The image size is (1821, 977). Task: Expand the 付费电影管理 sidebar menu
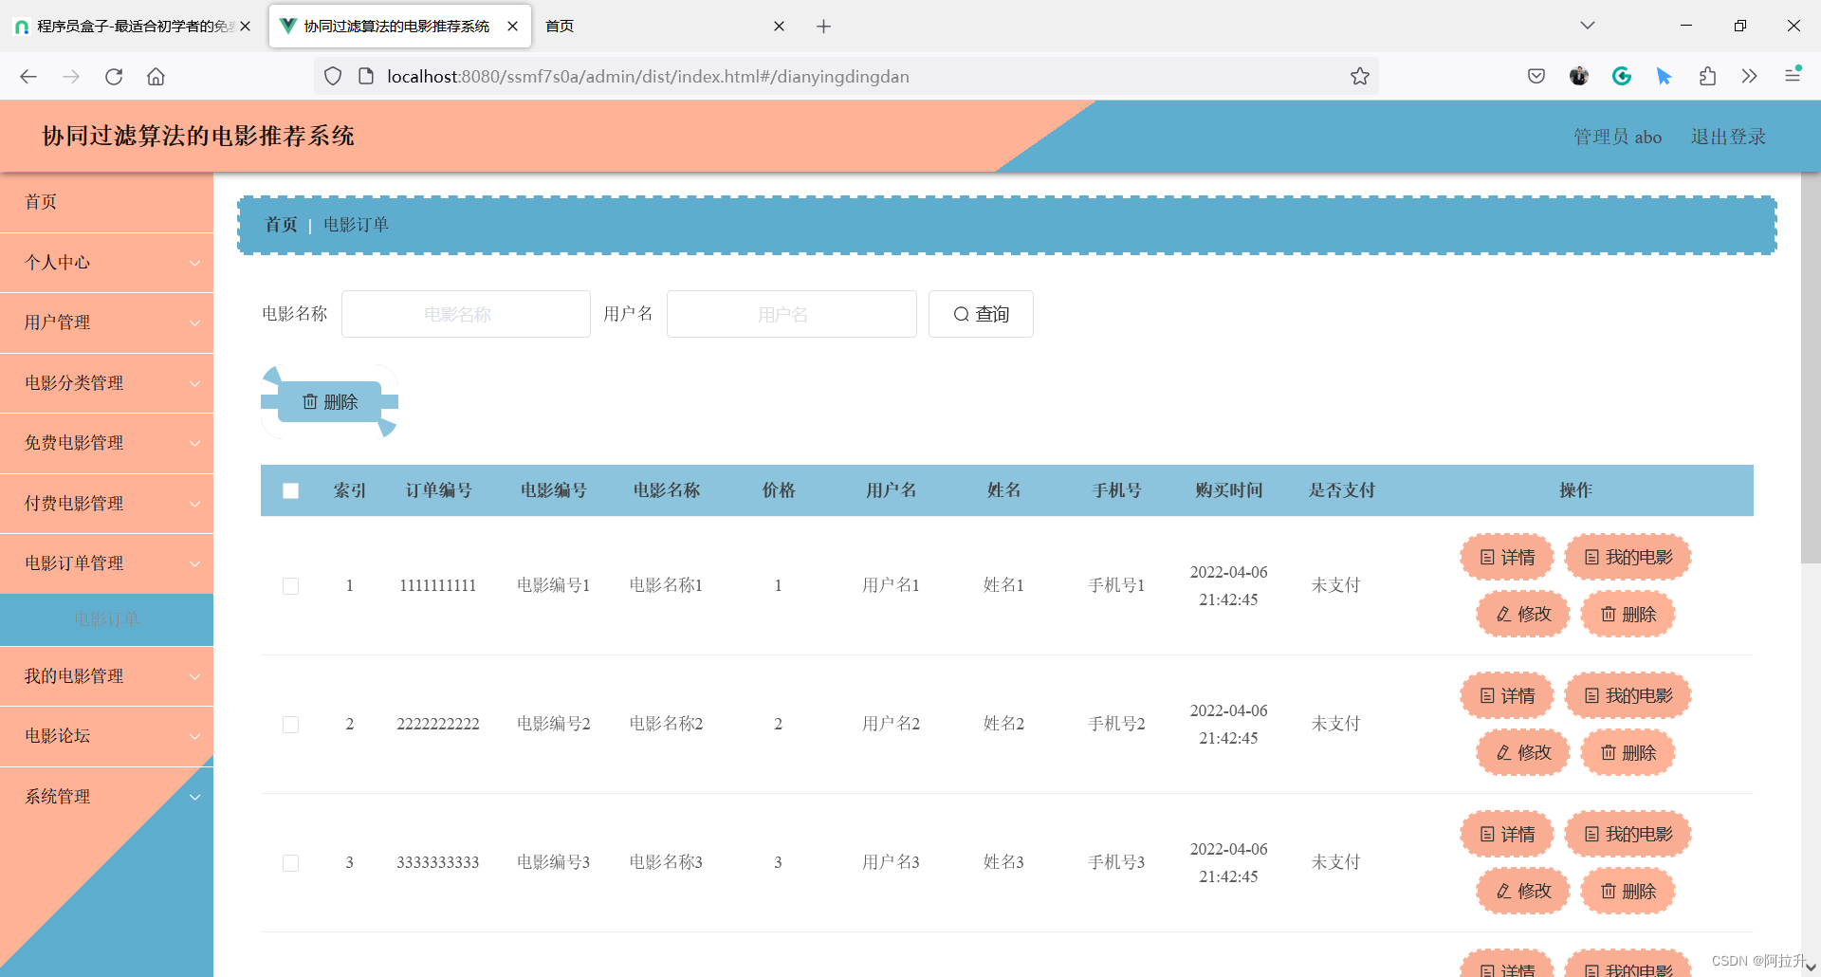[106, 504]
